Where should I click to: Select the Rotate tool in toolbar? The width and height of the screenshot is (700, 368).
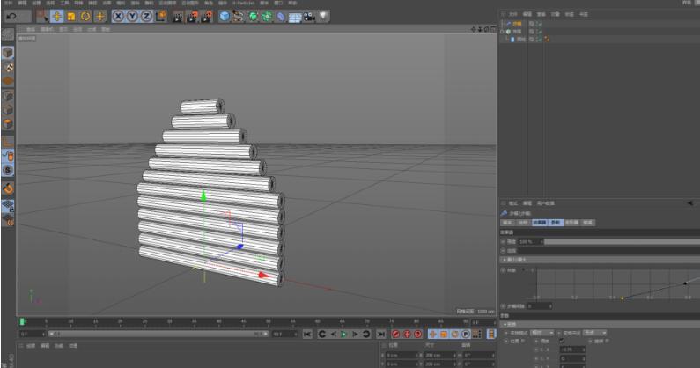pos(85,16)
